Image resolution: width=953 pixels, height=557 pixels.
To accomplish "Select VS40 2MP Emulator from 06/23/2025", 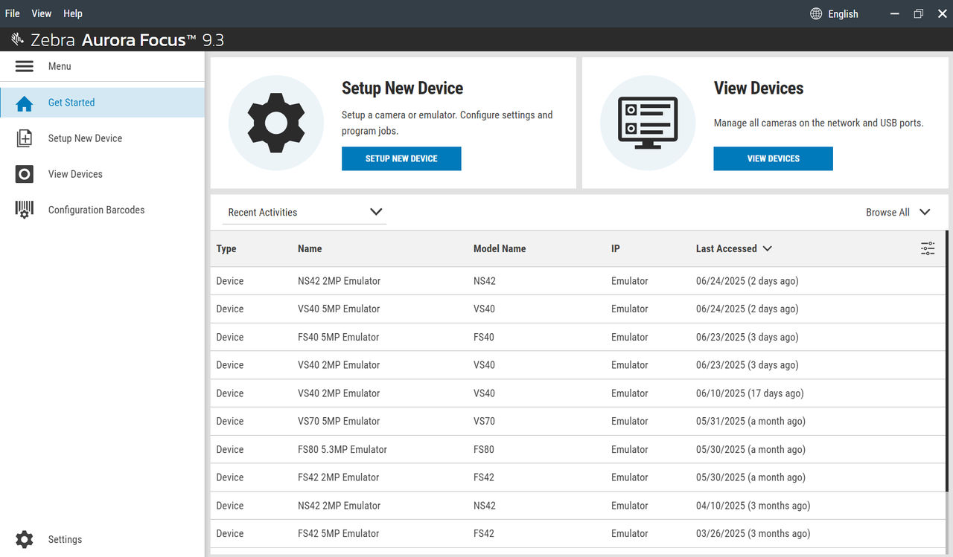I will (x=578, y=365).
